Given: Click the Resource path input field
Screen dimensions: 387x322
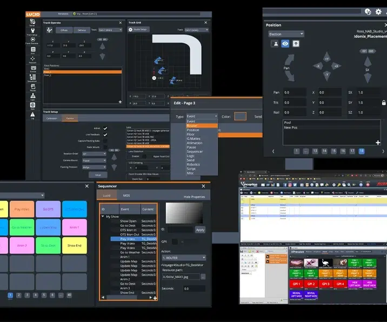Looking at the screenshot, I should click(x=181, y=277).
